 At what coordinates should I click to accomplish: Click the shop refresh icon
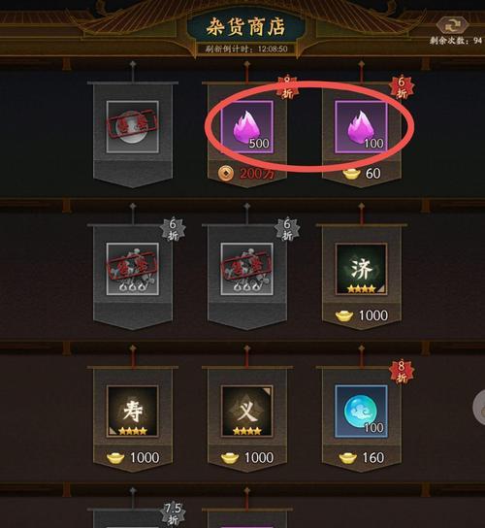point(452,25)
